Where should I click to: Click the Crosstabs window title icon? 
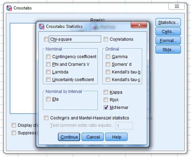click(x=9, y=8)
